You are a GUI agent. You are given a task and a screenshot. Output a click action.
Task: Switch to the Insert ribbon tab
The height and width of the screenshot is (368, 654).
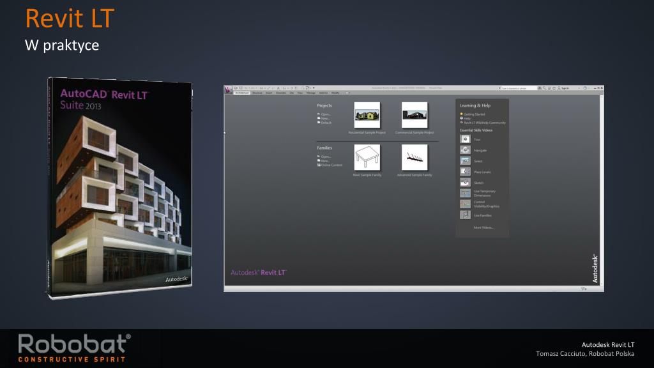click(269, 93)
